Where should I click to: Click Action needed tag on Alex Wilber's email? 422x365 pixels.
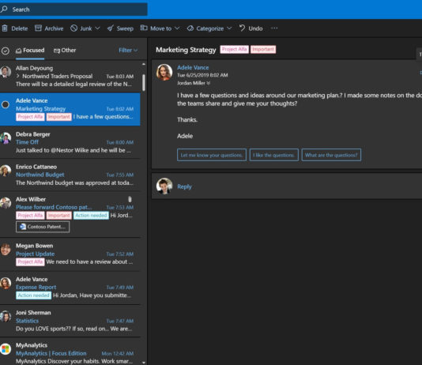91,216
